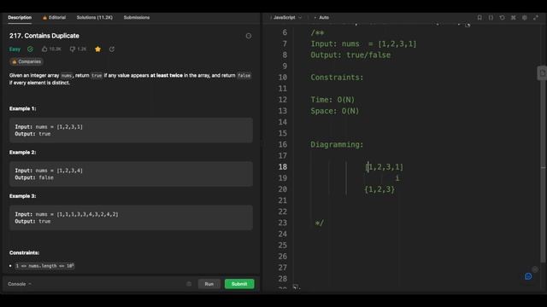The width and height of the screenshot is (547, 307).
Task: Open the keyboard shortcuts icon
Action: [513, 17]
